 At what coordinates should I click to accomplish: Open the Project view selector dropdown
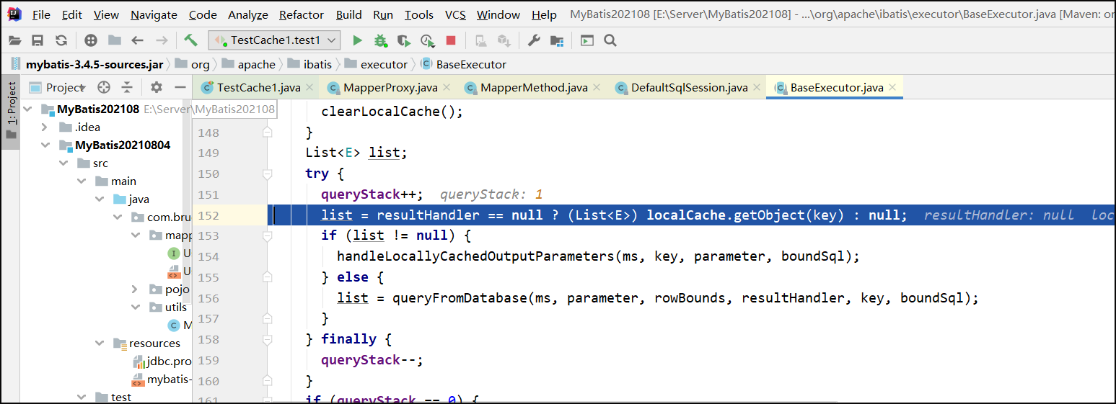coord(58,87)
